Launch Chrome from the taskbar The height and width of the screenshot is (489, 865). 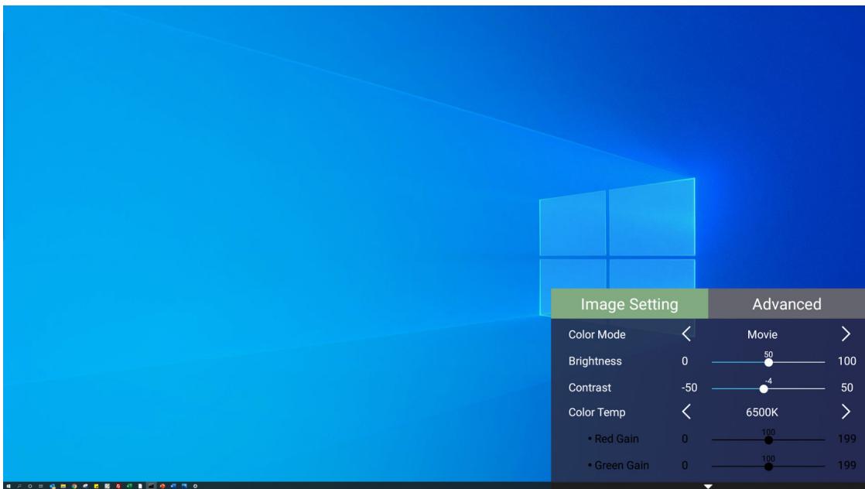tap(74, 486)
